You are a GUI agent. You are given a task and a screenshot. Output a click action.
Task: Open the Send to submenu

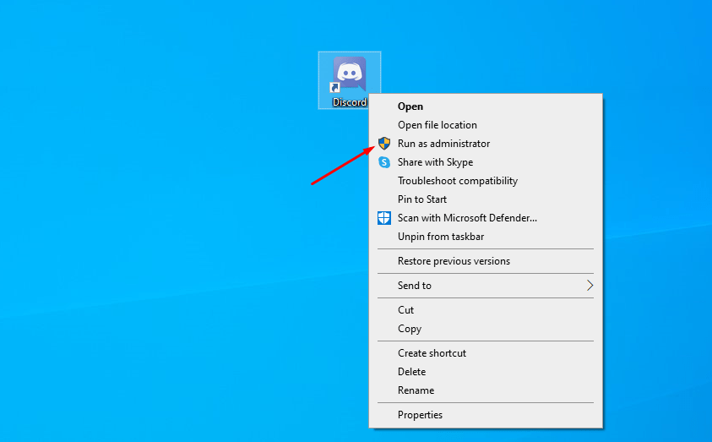pos(486,286)
